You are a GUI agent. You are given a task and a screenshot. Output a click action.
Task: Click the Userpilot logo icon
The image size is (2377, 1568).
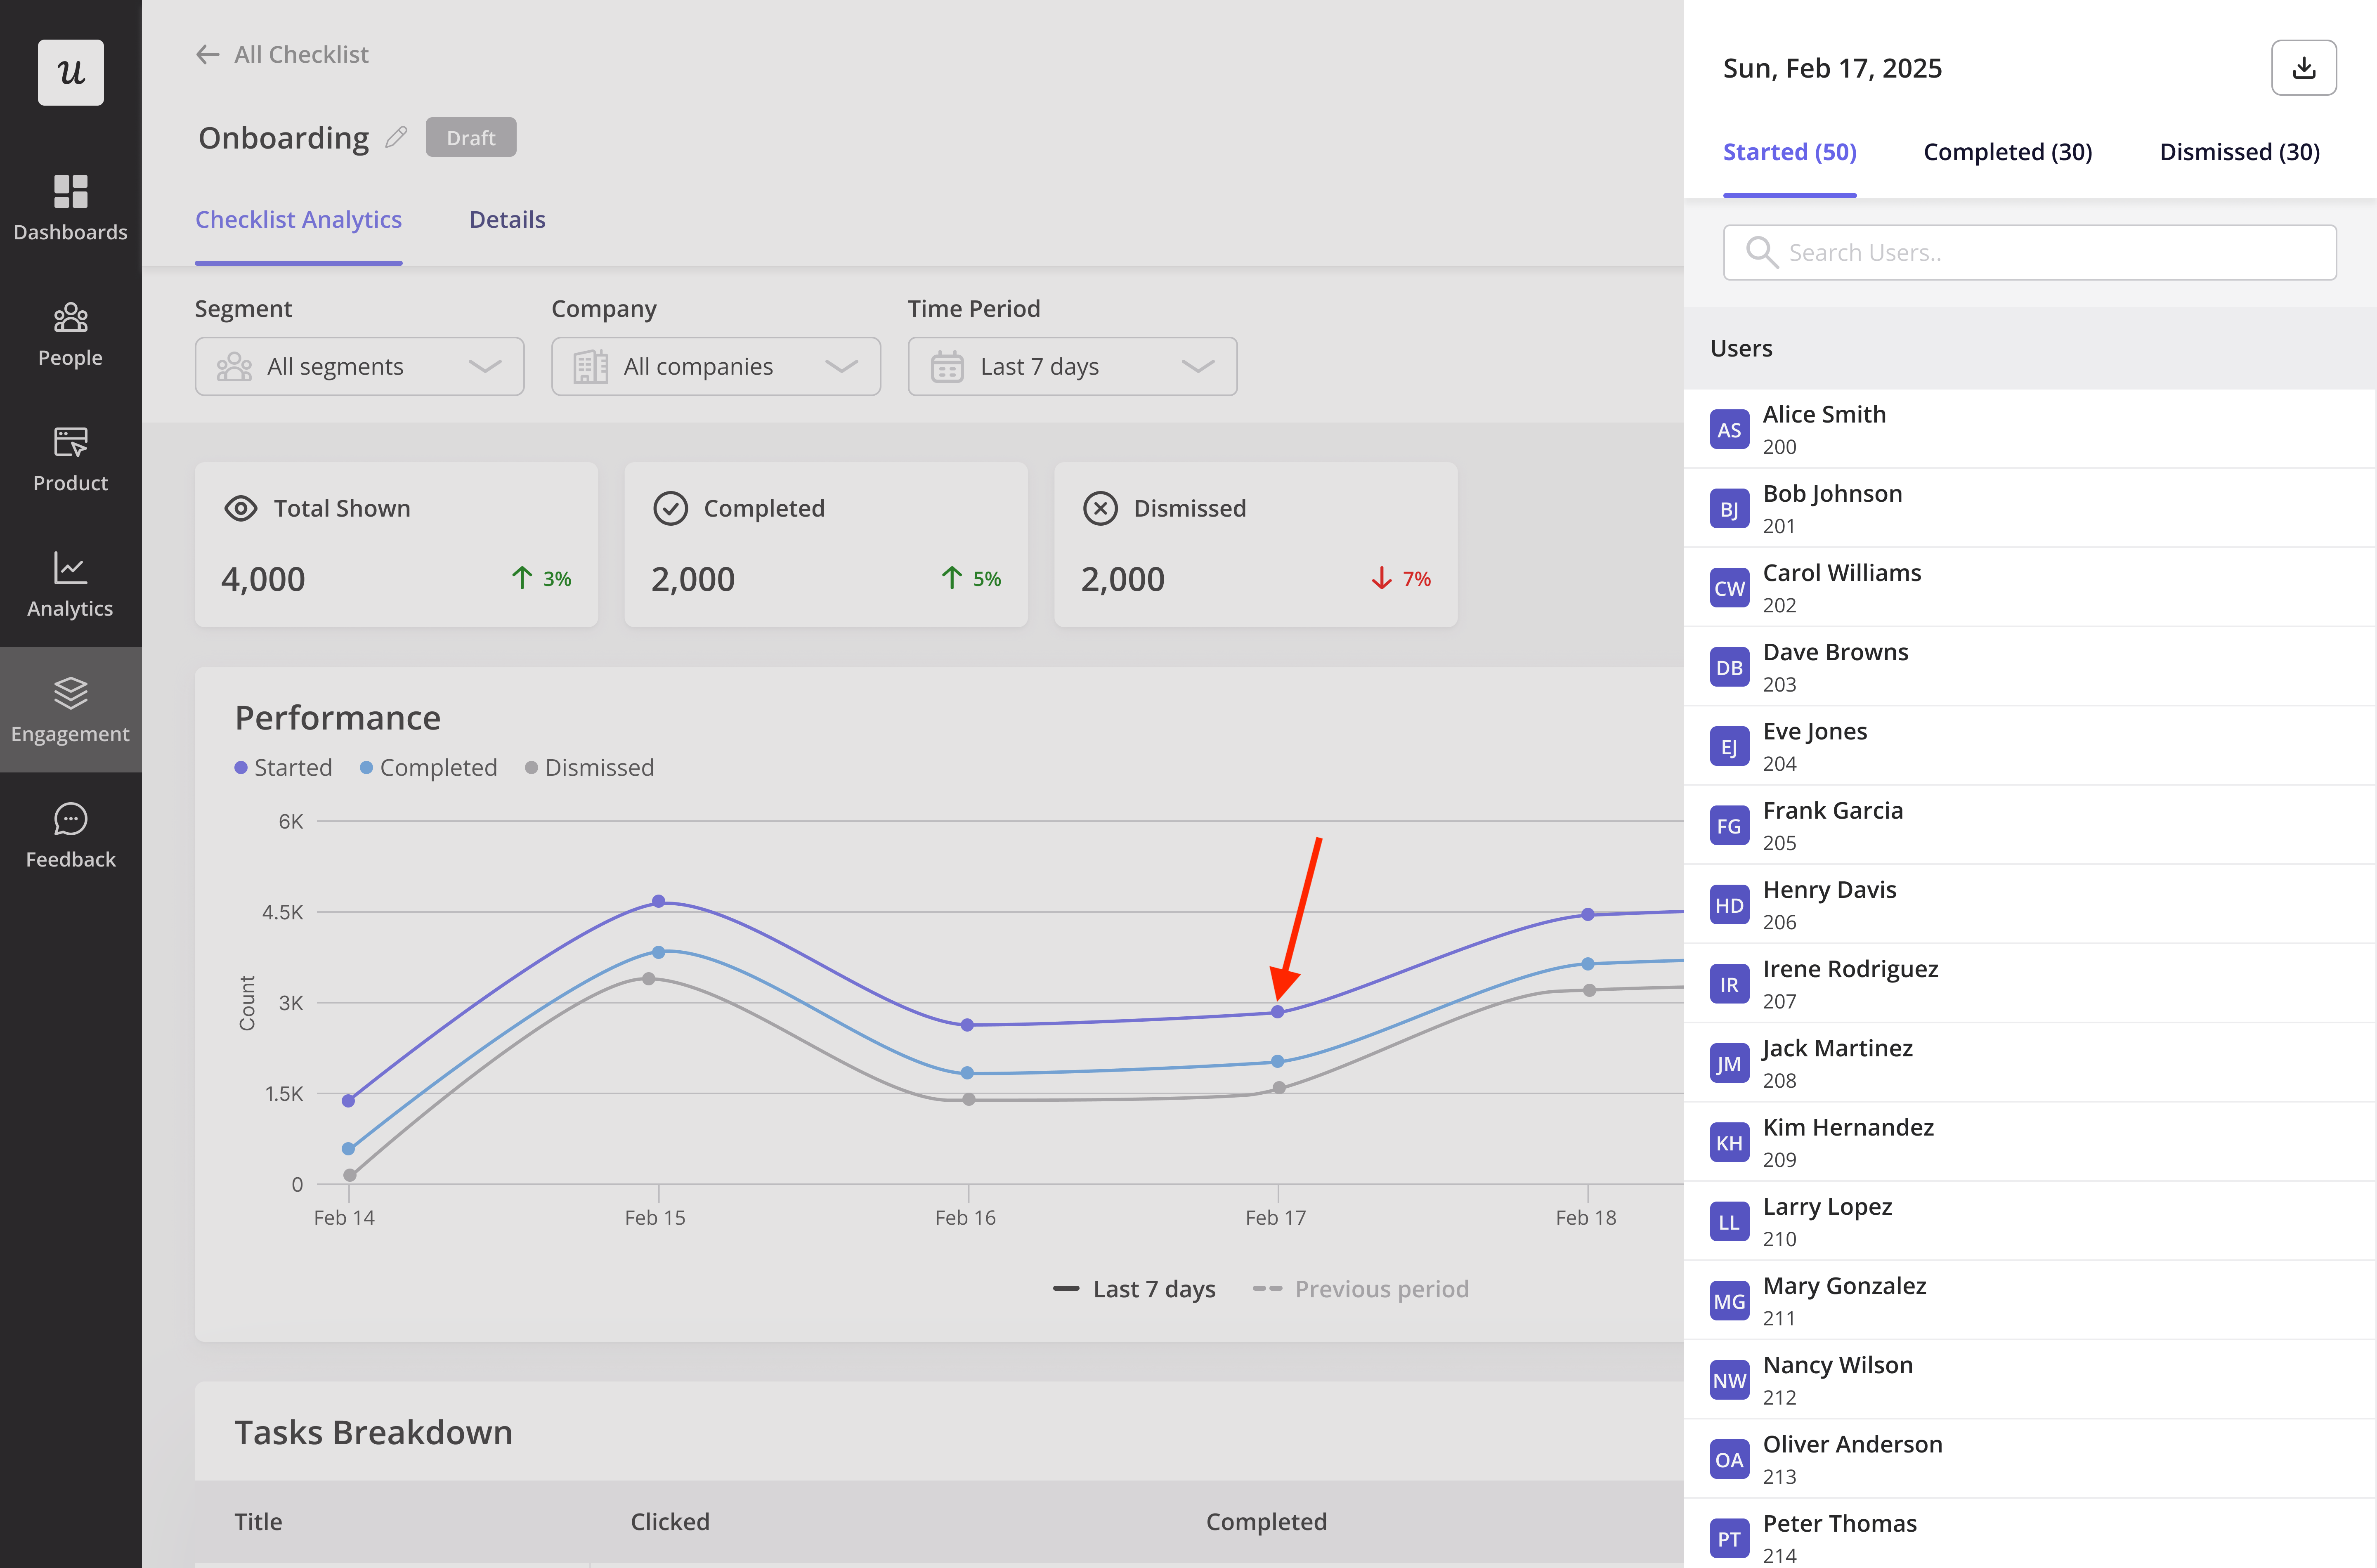pyautogui.click(x=70, y=72)
